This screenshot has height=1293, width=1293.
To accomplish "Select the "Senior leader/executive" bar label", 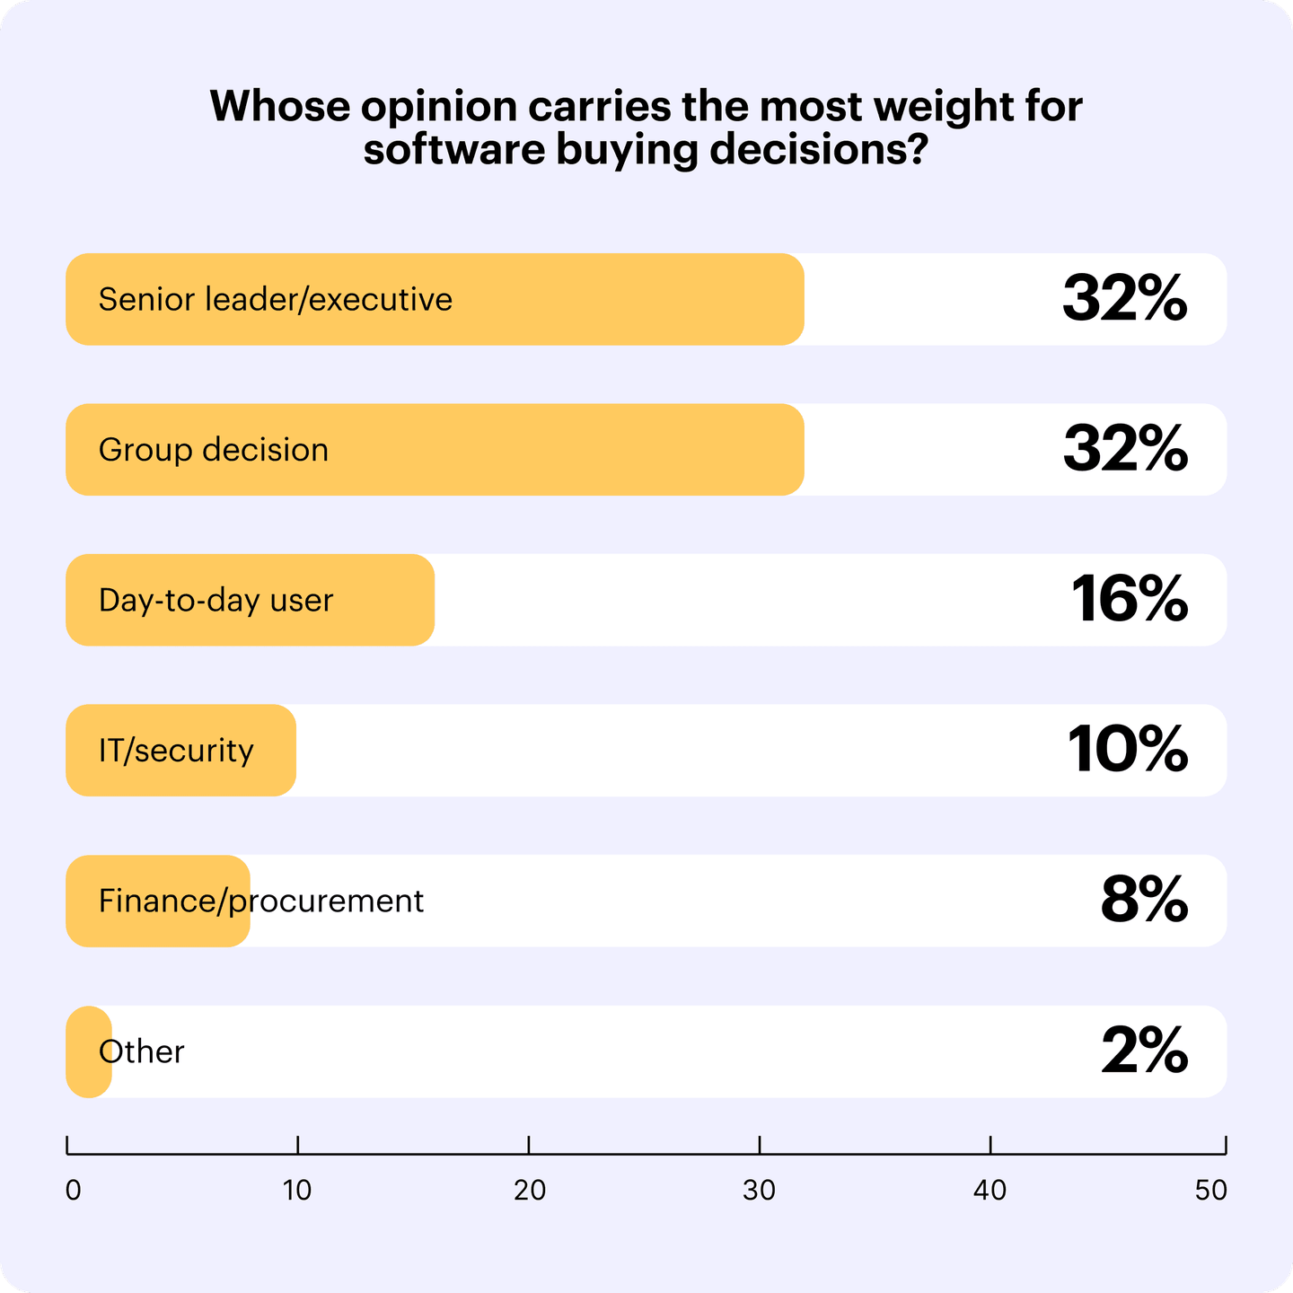I will coord(275,299).
